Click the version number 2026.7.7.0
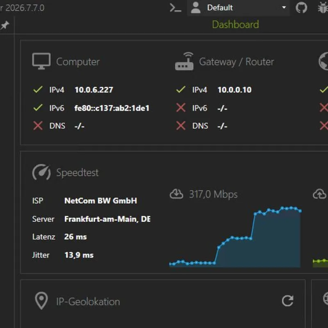The width and height of the screenshot is (328, 328). click(x=25, y=8)
